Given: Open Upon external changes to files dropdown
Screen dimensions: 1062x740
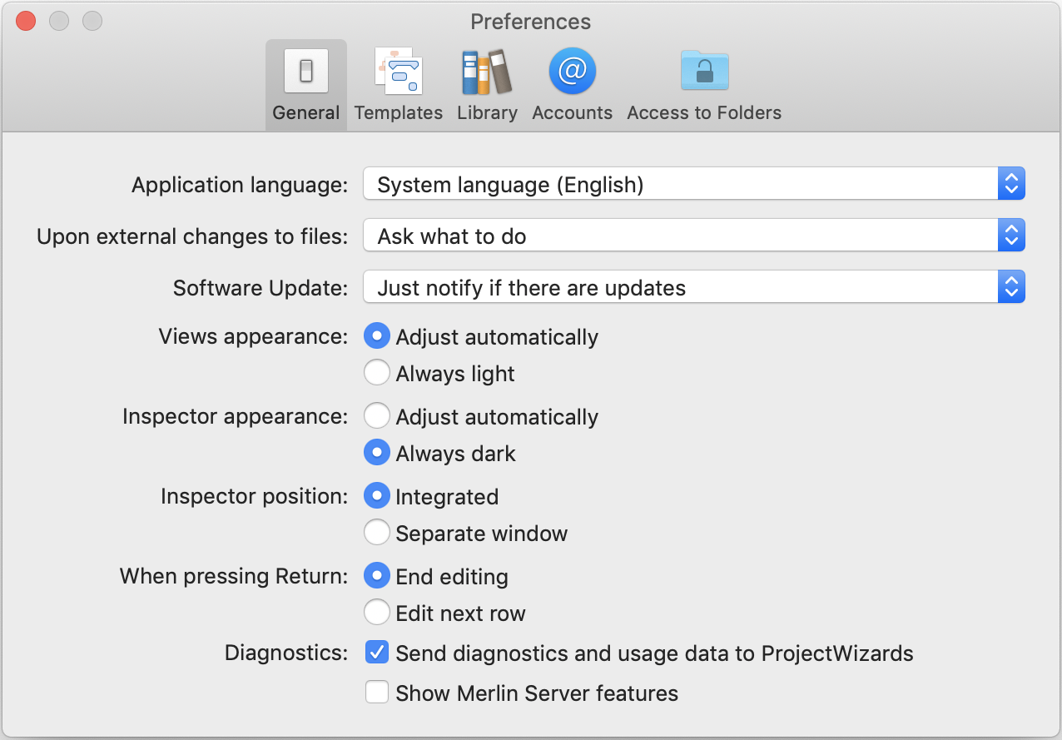Looking at the screenshot, I should tap(693, 236).
